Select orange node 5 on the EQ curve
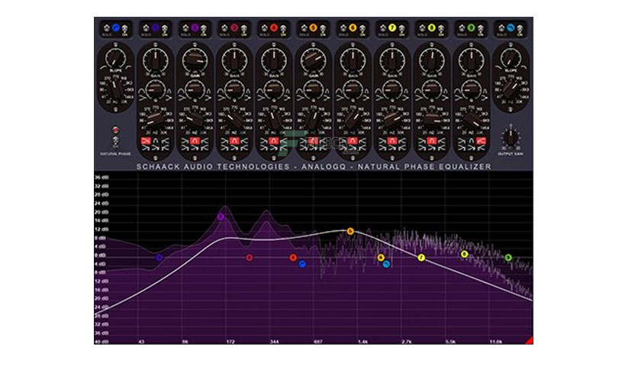Viewport: 638px width, 369px height. tap(350, 231)
